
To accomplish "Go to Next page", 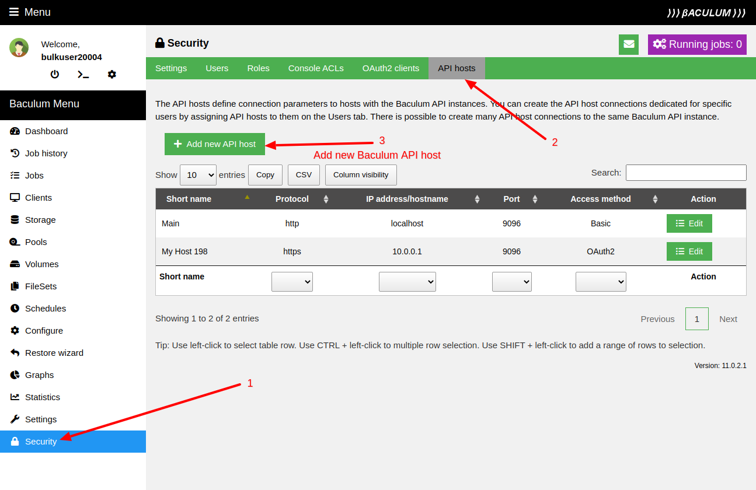I will [x=728, y=319].
